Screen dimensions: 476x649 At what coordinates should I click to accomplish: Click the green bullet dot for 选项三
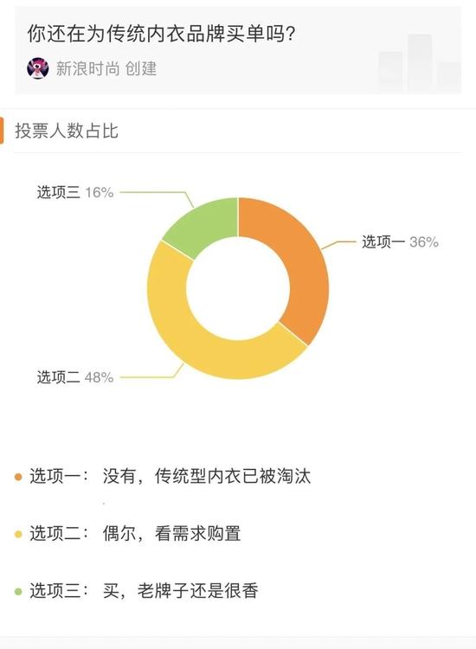(18, 591)
